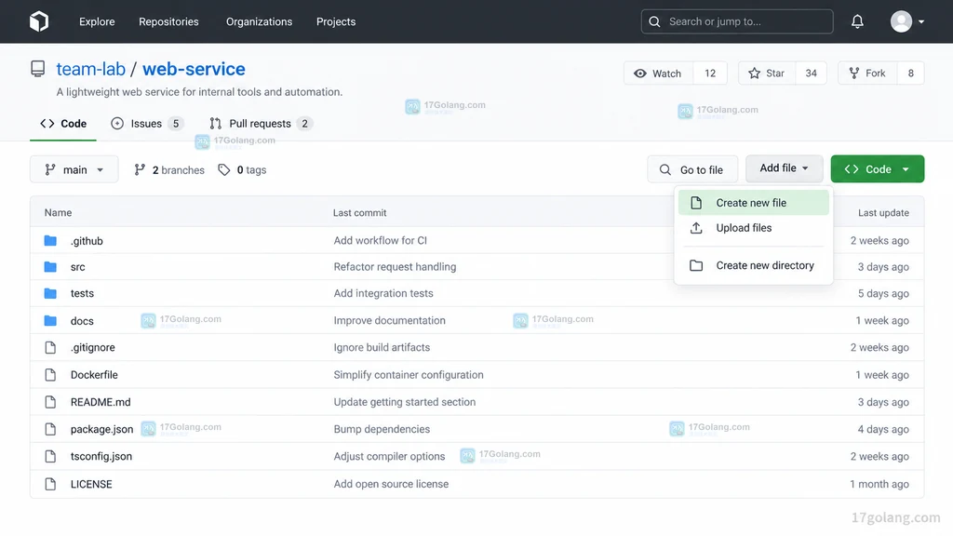View the 12 watchers count

[x=710, y=73]
